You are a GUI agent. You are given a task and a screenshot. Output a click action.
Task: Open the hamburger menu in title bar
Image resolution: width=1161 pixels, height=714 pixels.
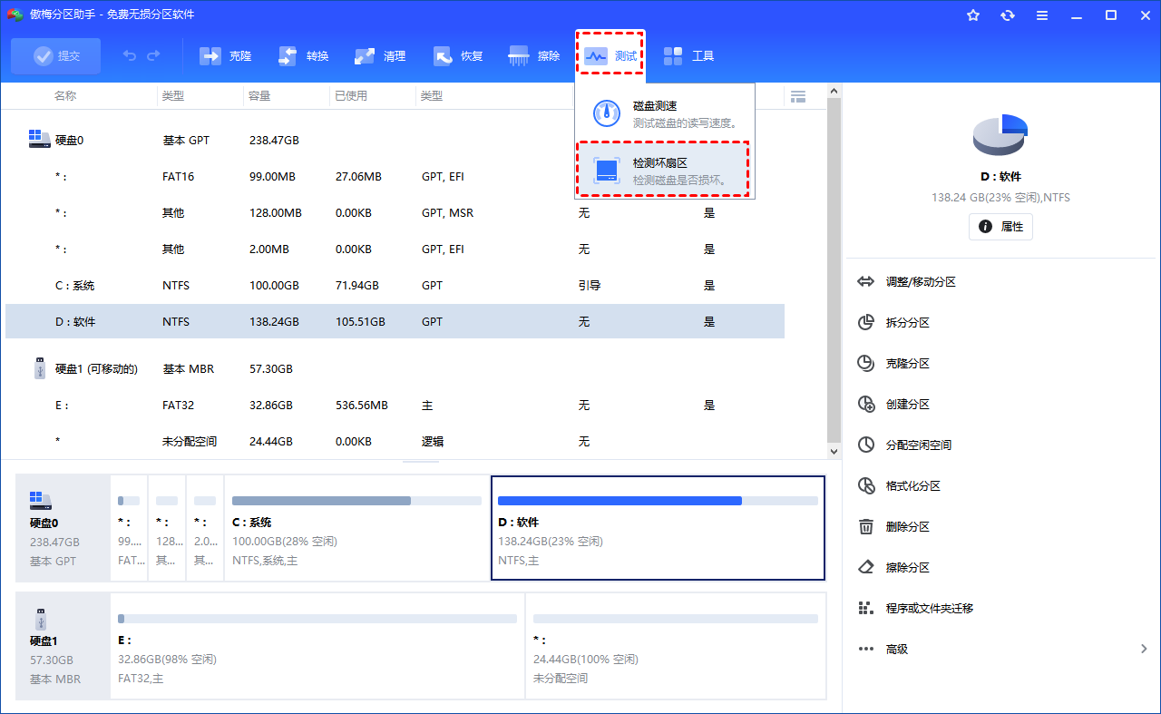tap(1042, 15)
